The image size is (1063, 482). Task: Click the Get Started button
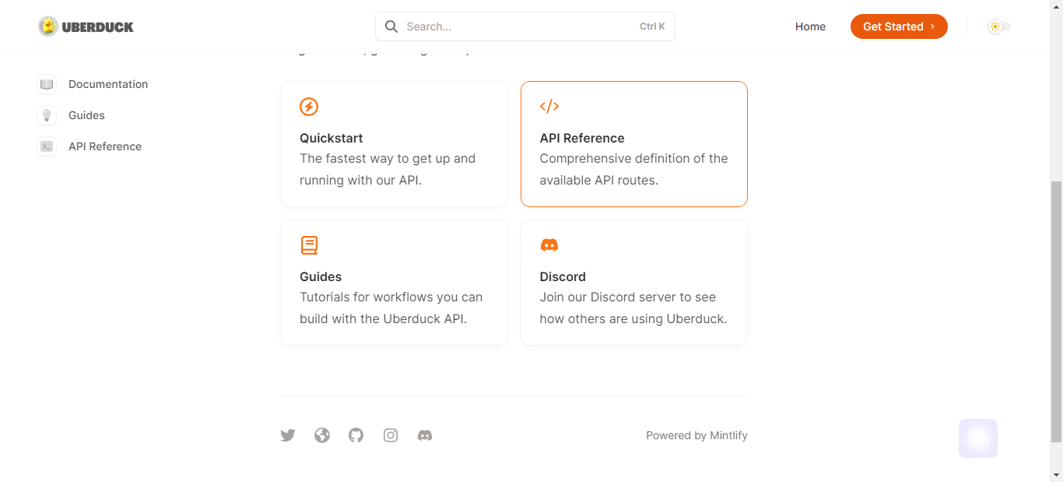tap(899, 26)
